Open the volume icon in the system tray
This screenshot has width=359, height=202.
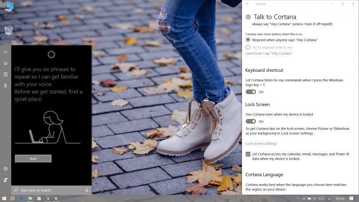(315, 198)
